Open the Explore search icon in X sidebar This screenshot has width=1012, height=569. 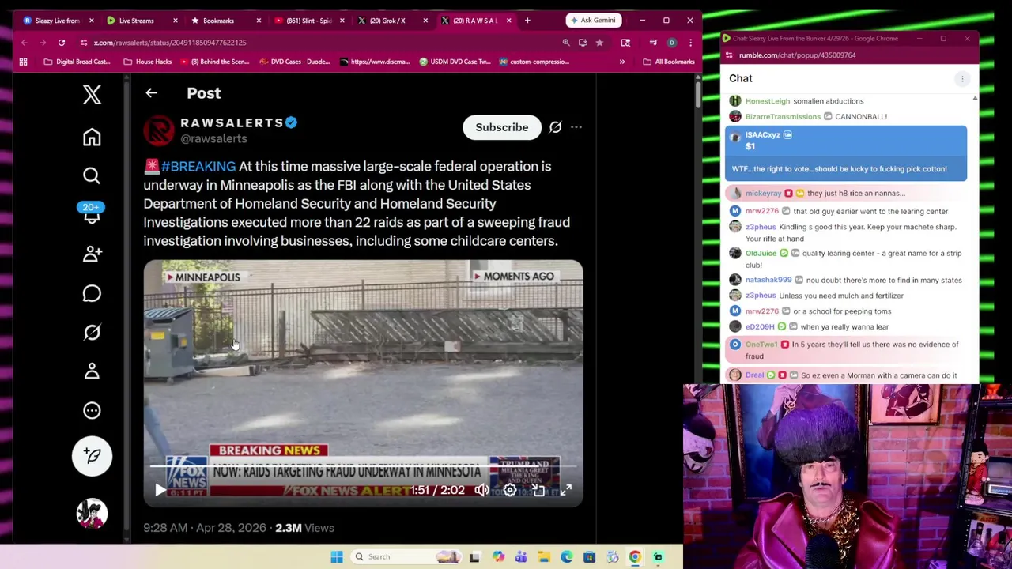[x=92, y=175]
